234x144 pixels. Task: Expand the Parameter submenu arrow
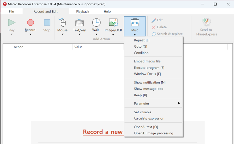[179, 103]
